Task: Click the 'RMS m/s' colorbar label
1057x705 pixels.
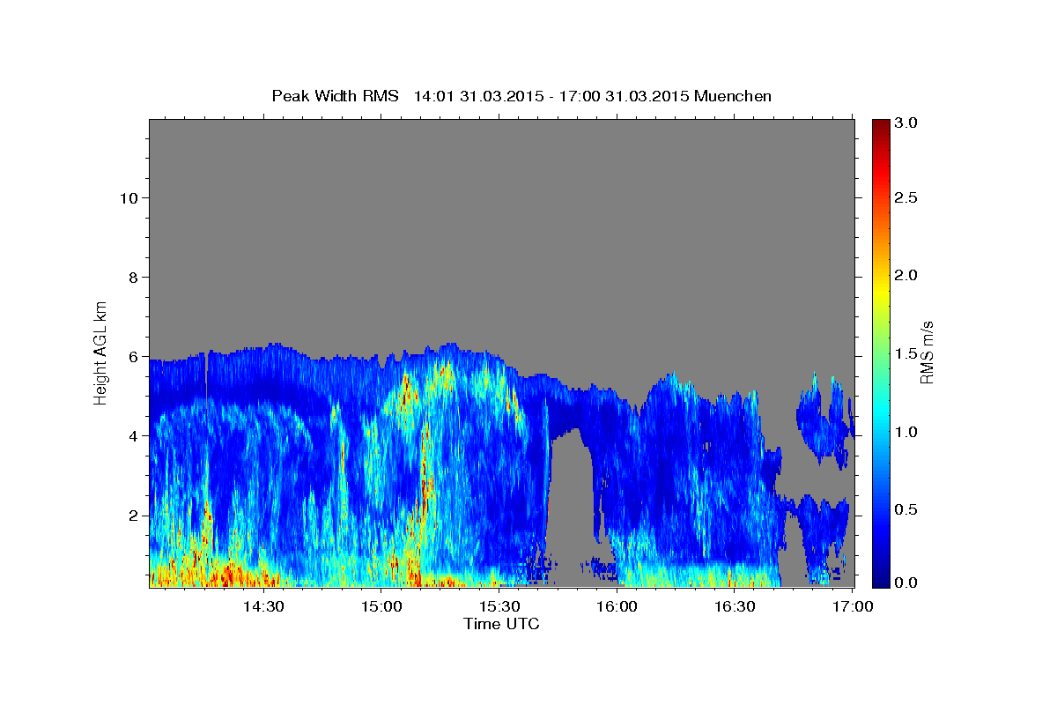Action: [x=926, y=352]
